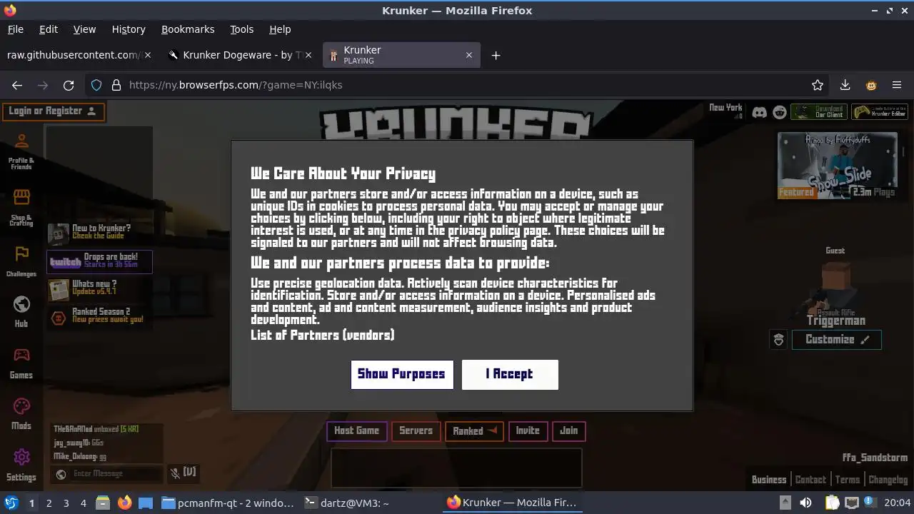Click the chat globe channel icon
This screenshot has height=514, width=914.
(x=61, y=474)
